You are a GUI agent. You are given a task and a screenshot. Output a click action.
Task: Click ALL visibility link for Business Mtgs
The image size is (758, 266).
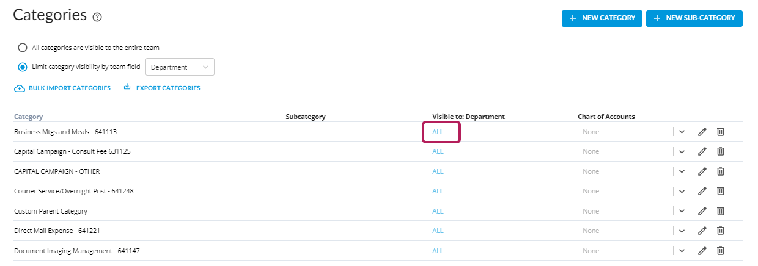pyautogui.click(x=438, y=132)
